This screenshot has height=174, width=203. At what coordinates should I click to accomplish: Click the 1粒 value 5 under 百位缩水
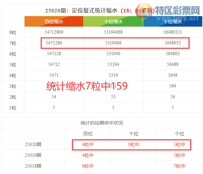click(54, 107)
